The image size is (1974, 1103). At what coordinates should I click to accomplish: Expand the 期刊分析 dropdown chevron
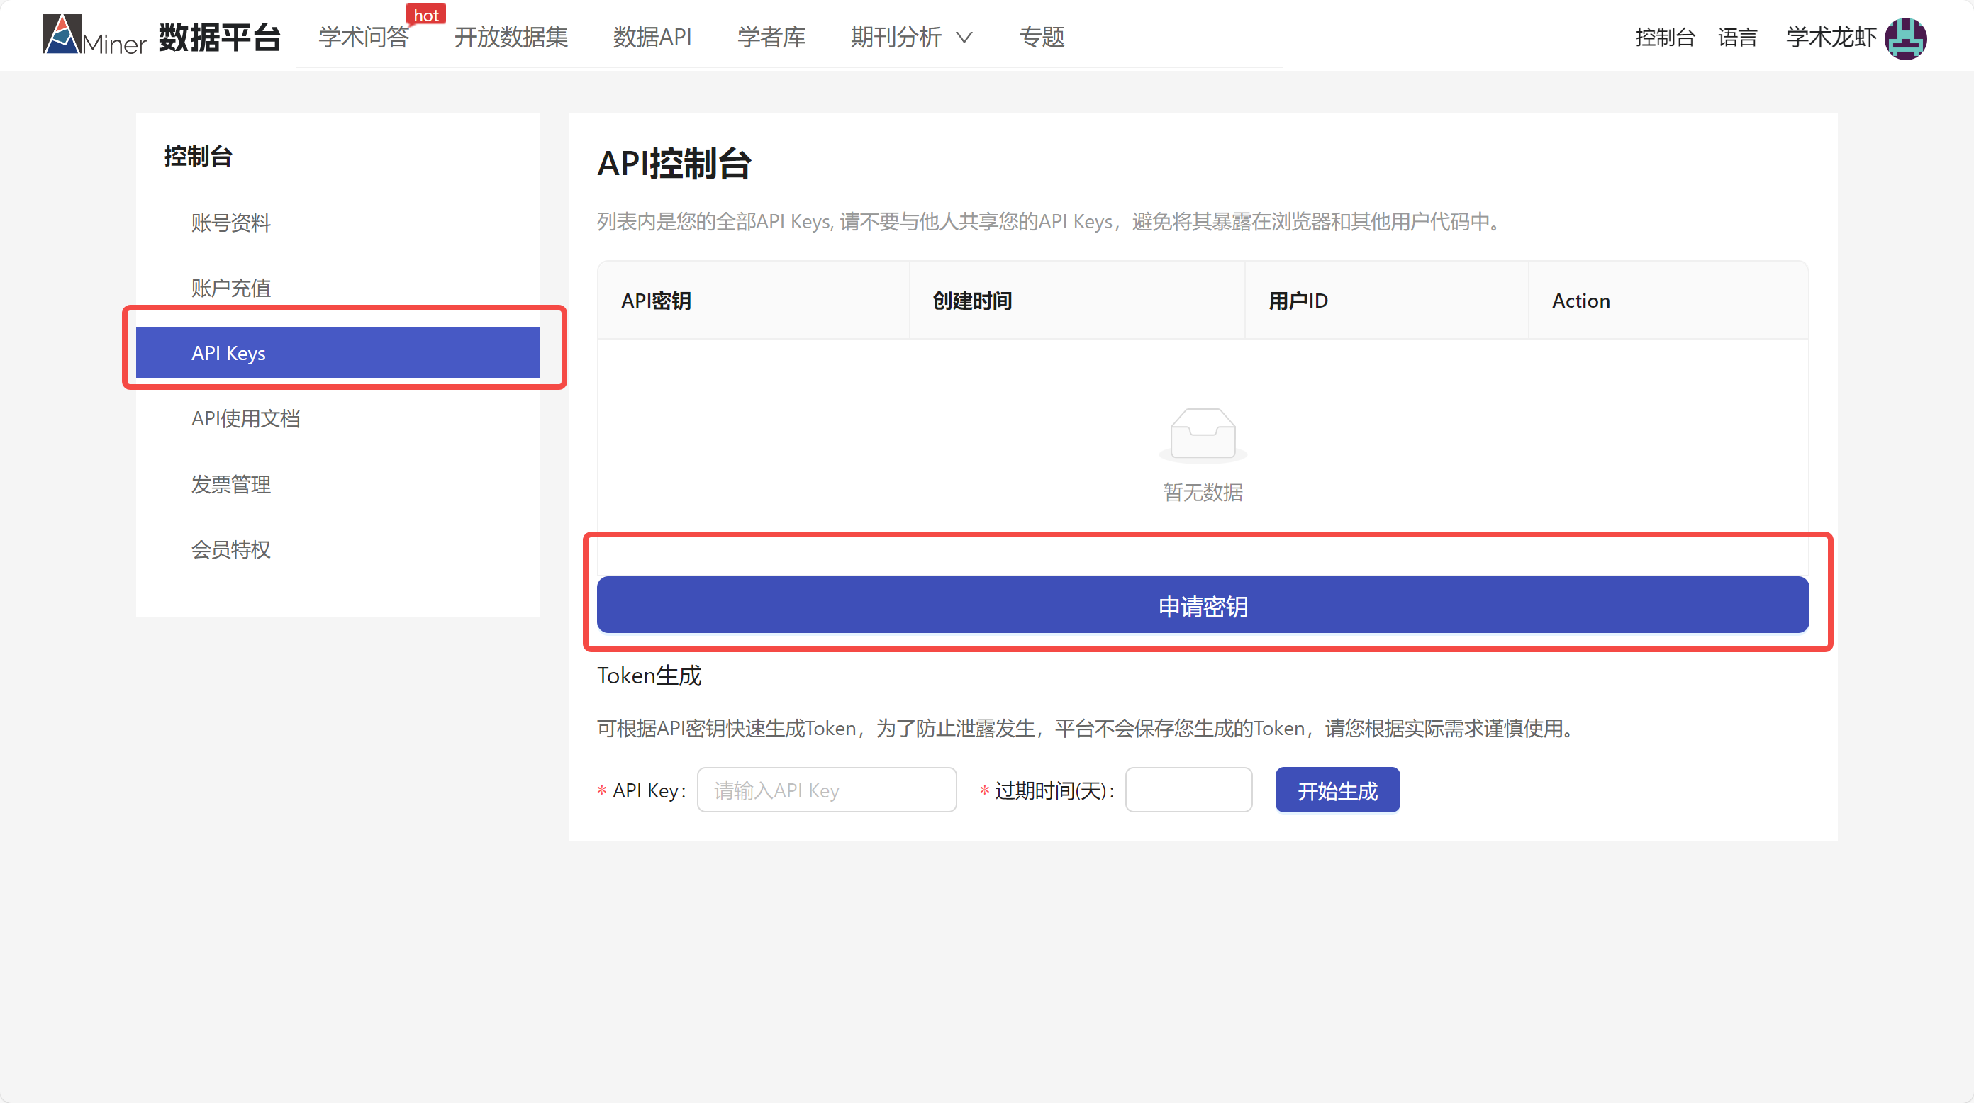point(965,38)
